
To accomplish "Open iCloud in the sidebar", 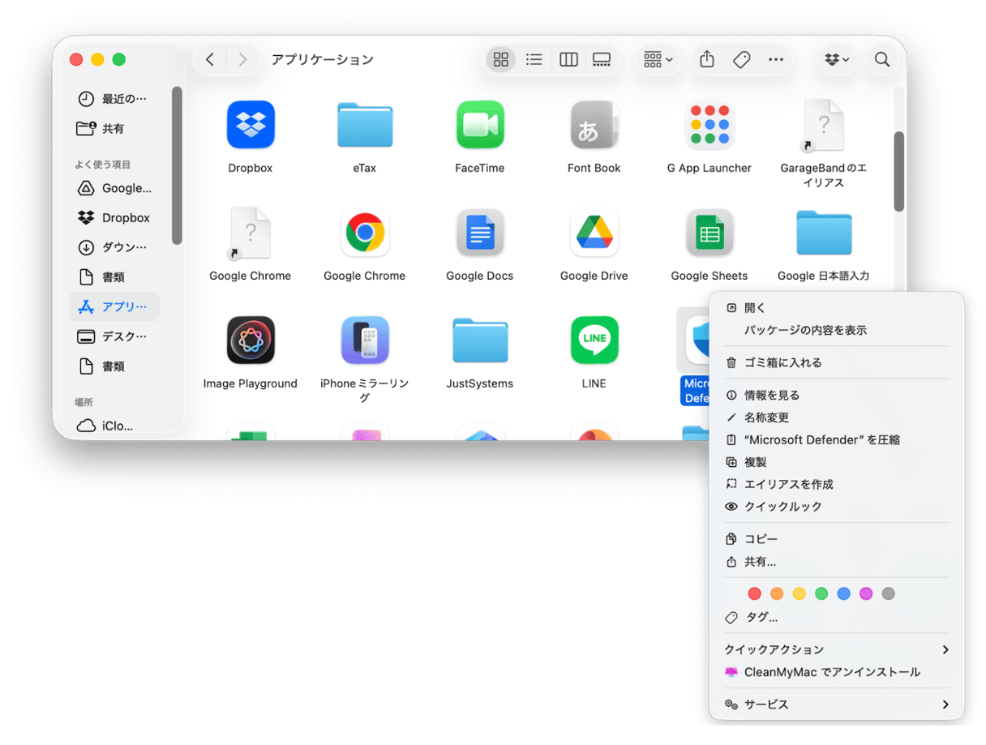I will (x=114, y=426).
